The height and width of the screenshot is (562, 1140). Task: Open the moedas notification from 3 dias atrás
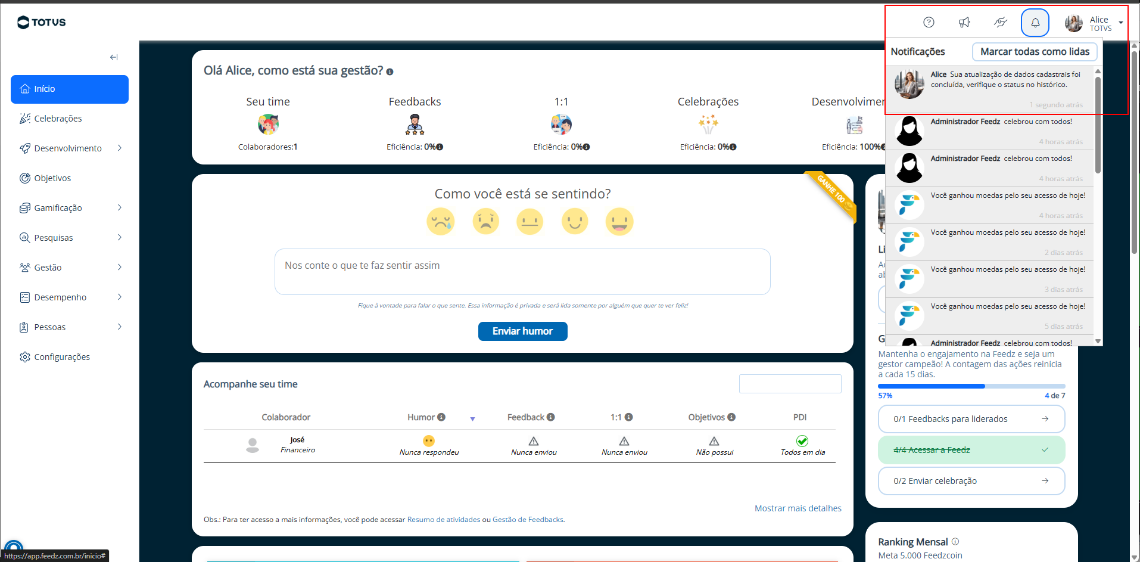tap(990, 279)
